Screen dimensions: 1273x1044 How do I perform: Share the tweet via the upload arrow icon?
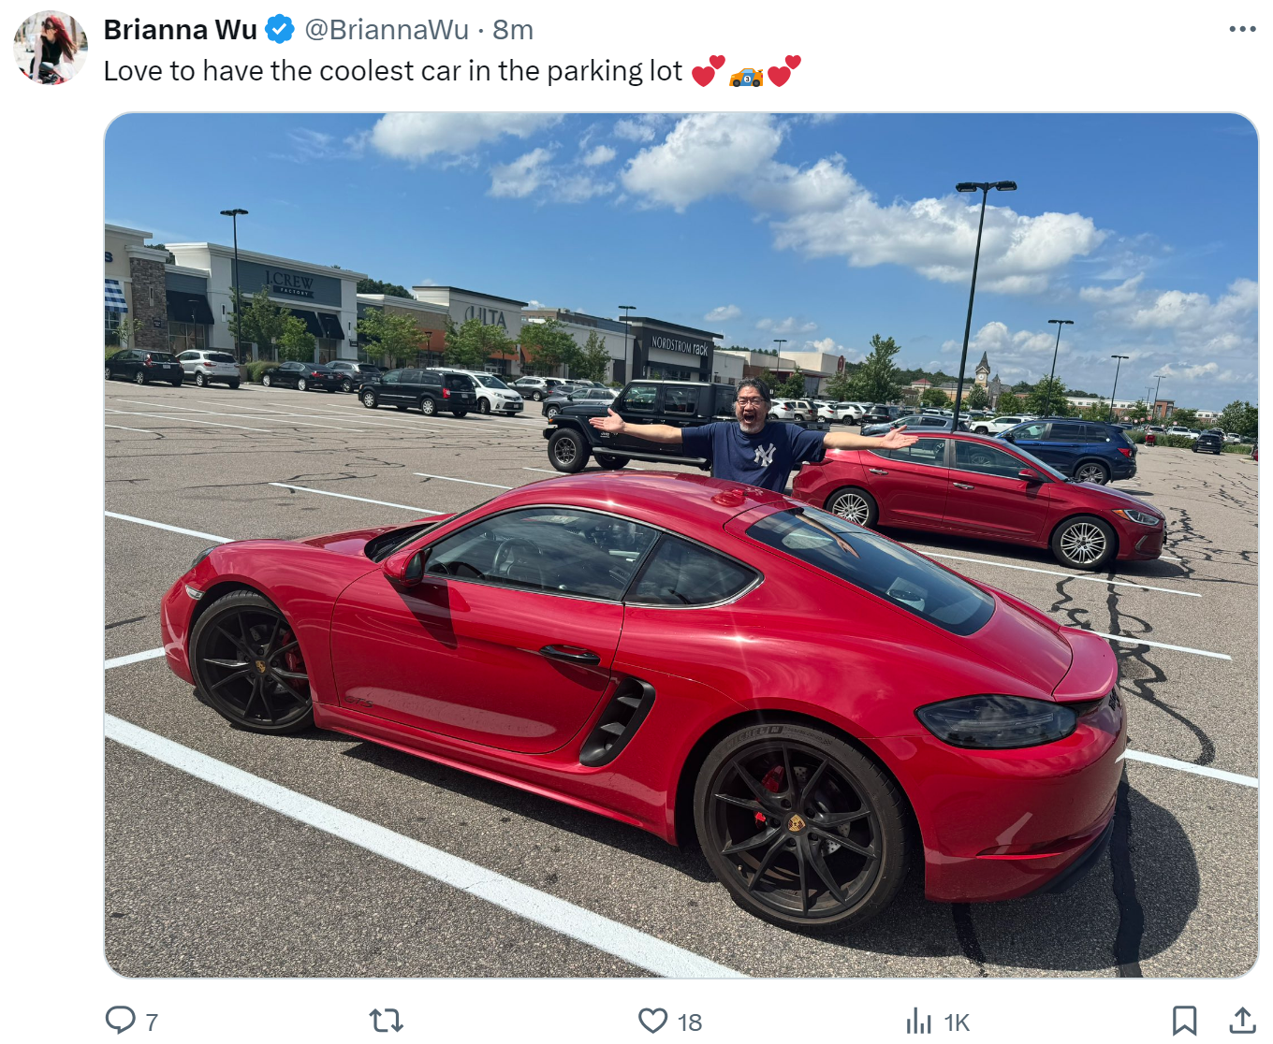click(1242, 1021)
